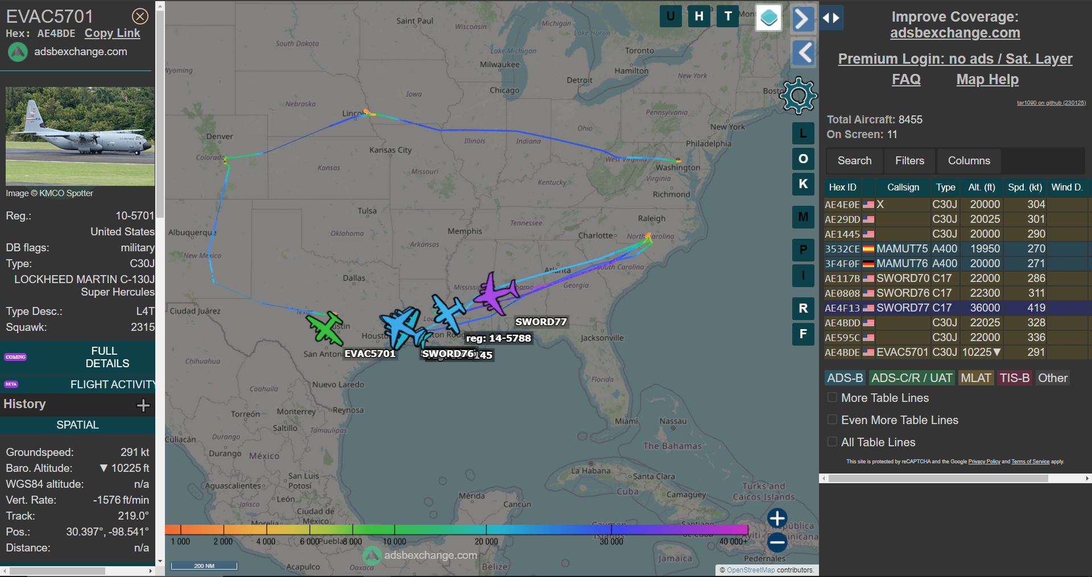Viewport: 1092px width, 577px height.
Task: Toggle the ADS-C/R / UAT source filter
Action: [x=912, y=378]
